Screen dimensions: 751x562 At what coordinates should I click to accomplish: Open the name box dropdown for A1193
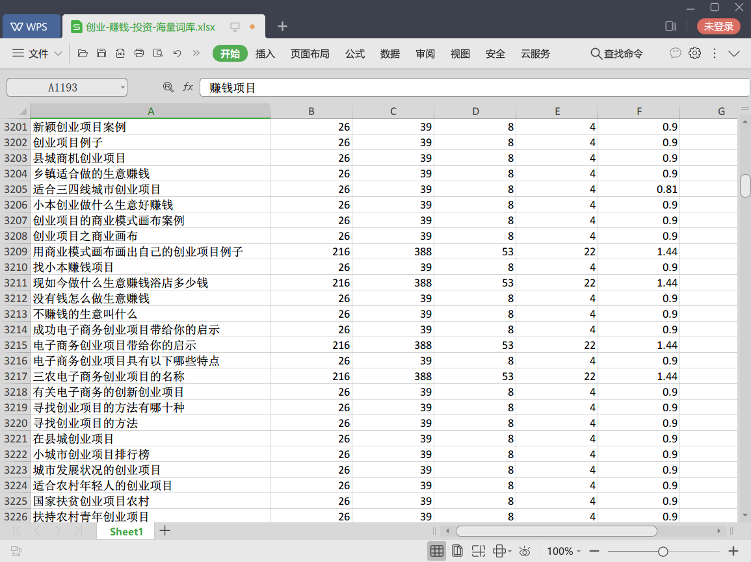click(x=122, y=88)
